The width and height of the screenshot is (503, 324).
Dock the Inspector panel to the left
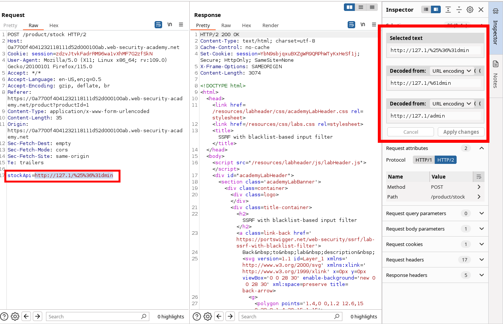426,9
